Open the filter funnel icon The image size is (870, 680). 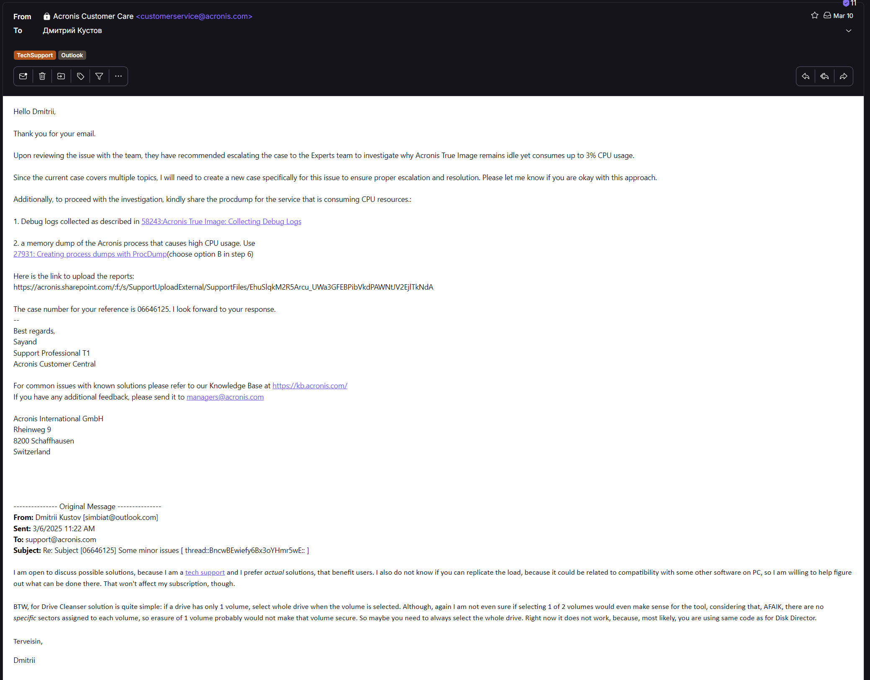(99, 76)
